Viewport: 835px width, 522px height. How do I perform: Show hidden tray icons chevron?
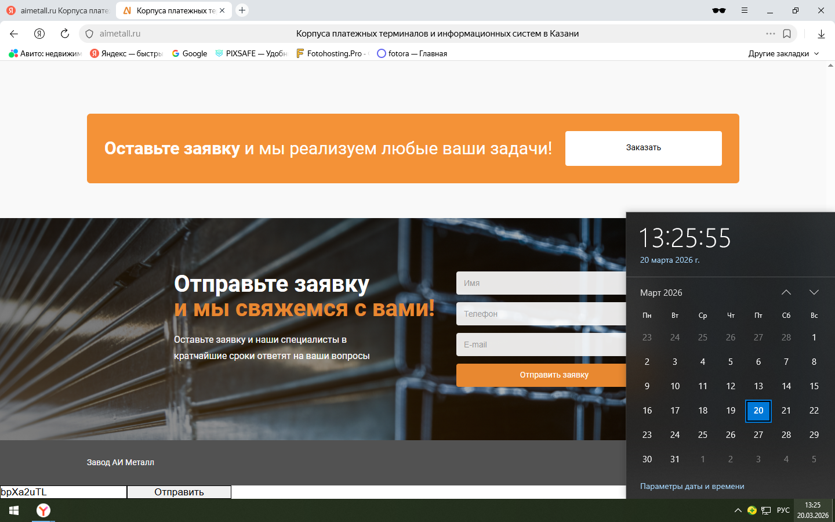coord(738,510)
